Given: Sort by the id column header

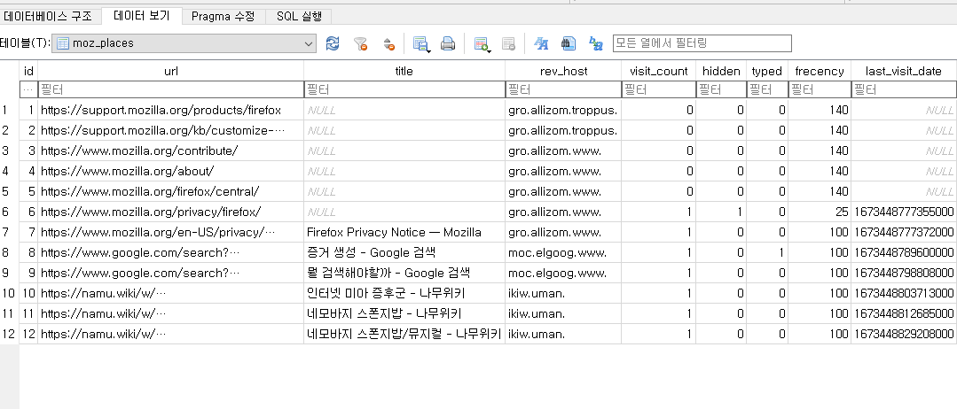Looking at the screenshot, I should click(28, 71).
